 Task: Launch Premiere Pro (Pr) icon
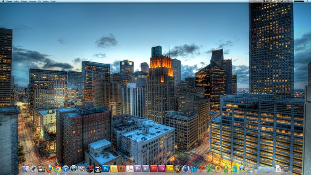pos(138,169)
